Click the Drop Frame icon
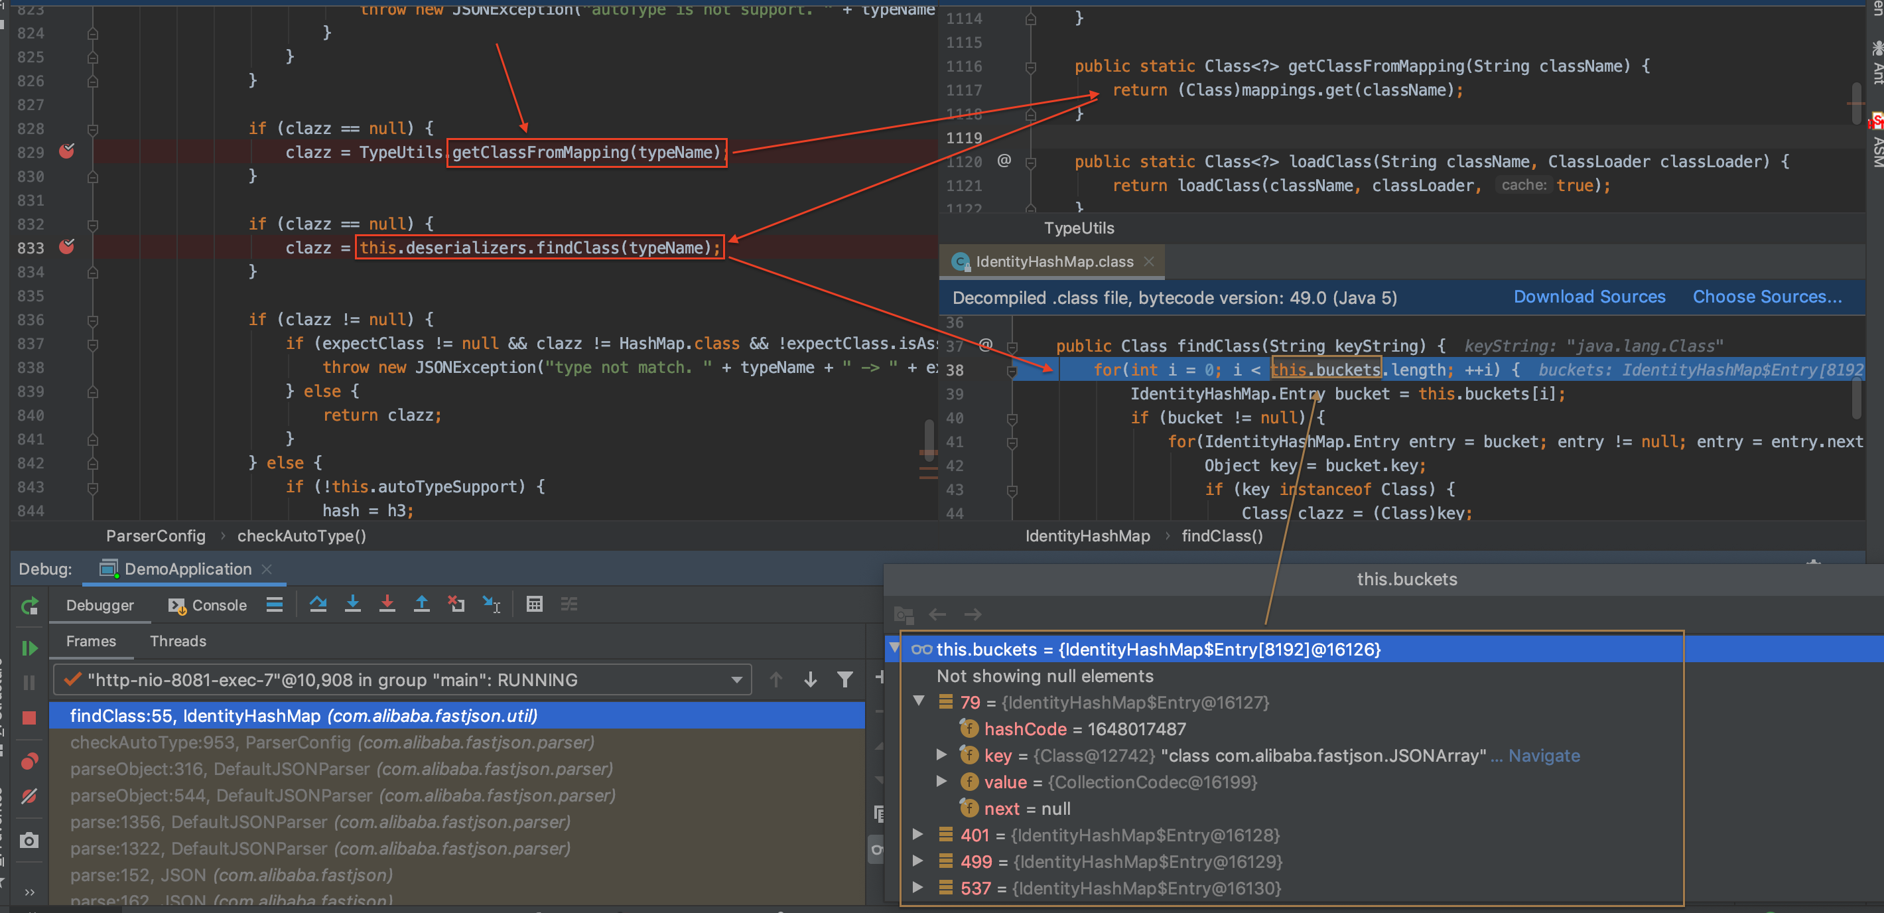The height and width of the screenshot is (913, 1884). click(x=456, y=604)
